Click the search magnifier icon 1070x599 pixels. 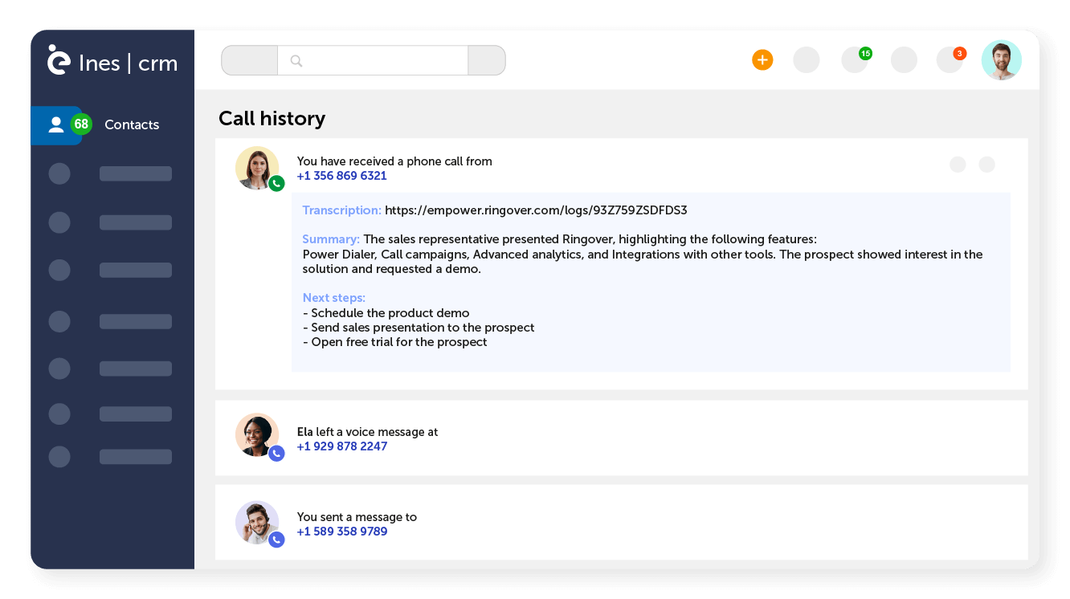click(296, 60)
